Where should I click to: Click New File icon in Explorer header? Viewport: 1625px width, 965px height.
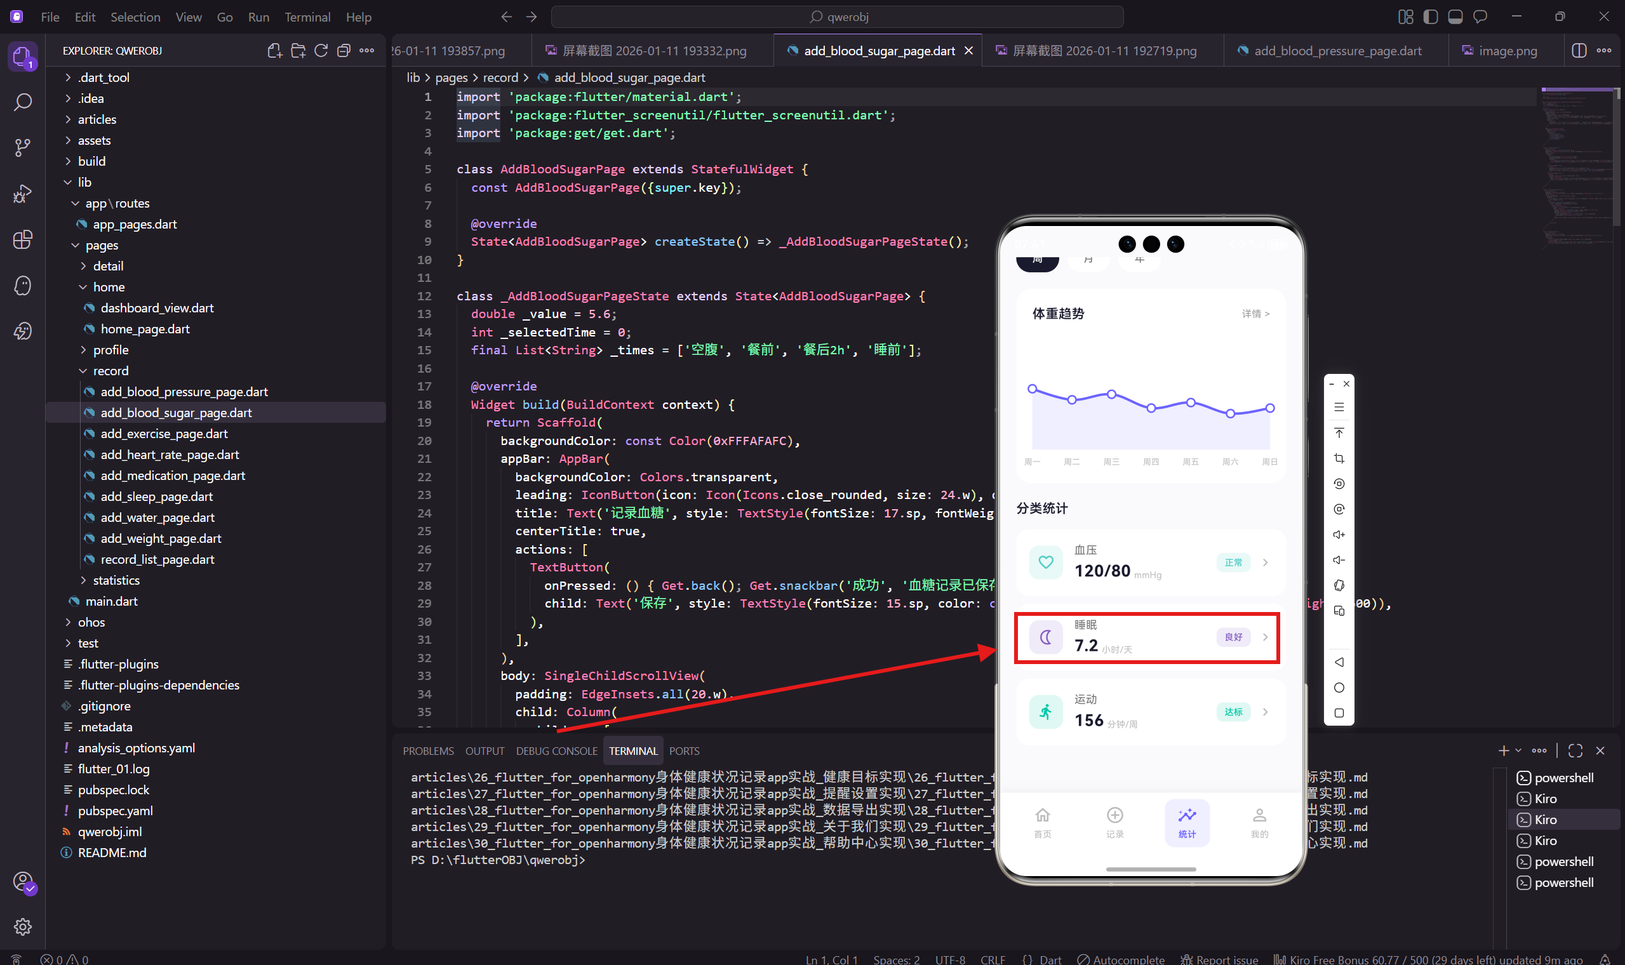pos(274,51)
